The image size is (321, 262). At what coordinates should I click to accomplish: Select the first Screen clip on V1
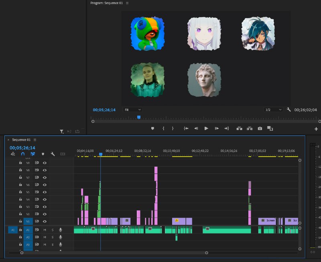tap(267, 221)
